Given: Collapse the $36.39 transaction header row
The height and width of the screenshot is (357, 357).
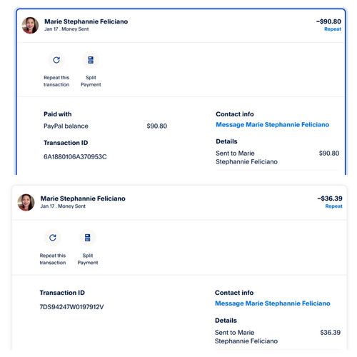Looking at the screenshot, I should tap(179, 203).
